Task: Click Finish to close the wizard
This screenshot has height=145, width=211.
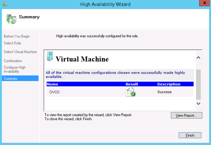Action: click(190, 135)
